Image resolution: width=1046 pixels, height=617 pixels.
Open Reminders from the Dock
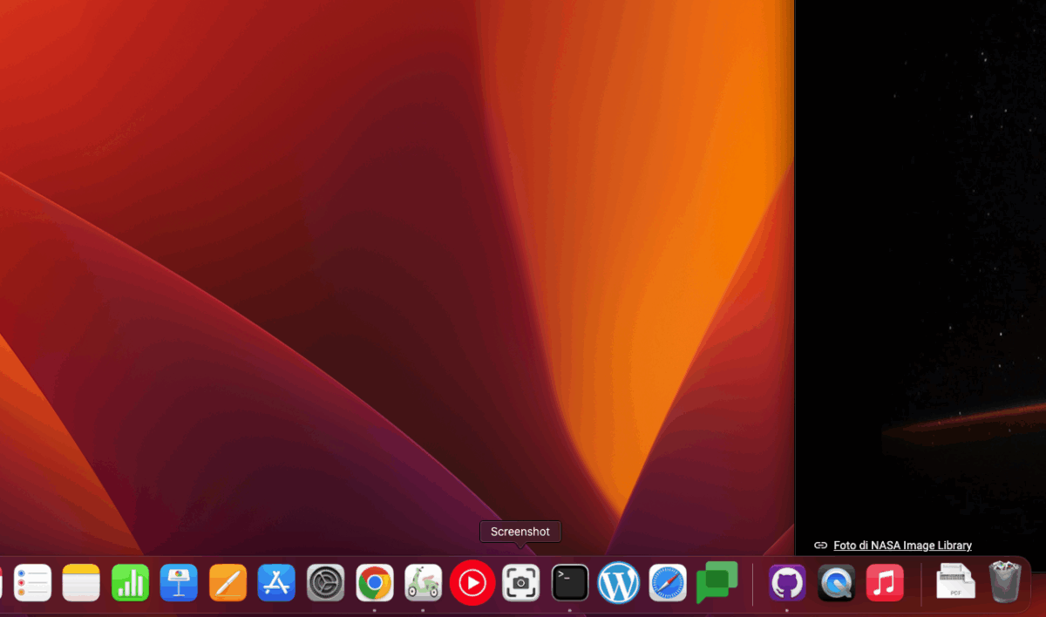coord(33,583)
